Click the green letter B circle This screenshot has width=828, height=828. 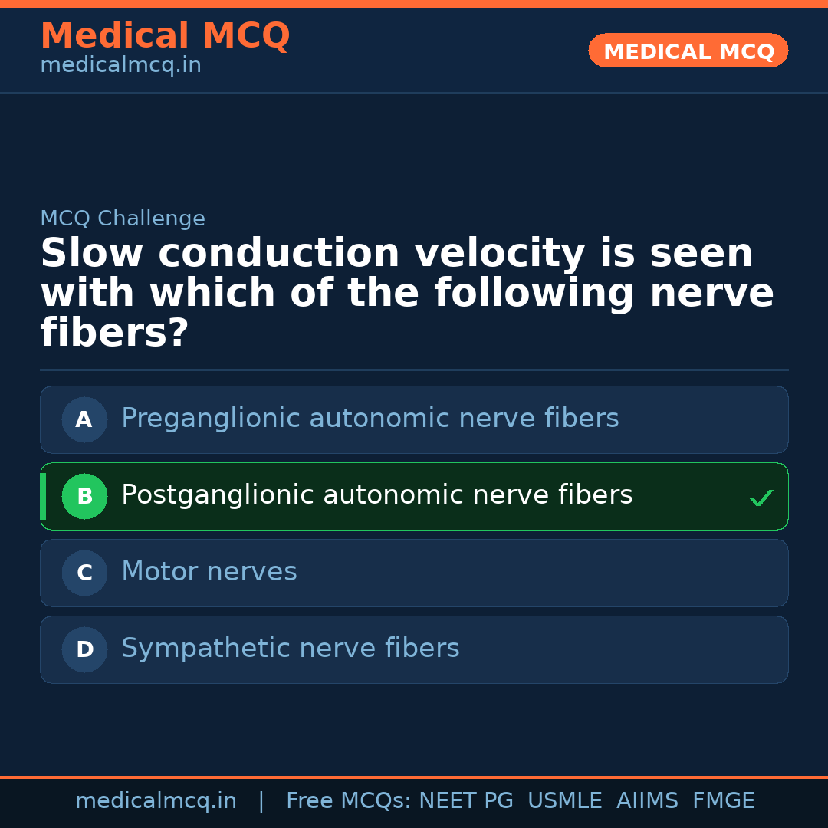pos(84,496)
